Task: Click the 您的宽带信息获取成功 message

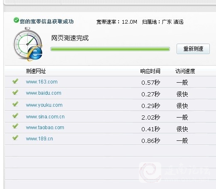Action: (x=46, y=22)
